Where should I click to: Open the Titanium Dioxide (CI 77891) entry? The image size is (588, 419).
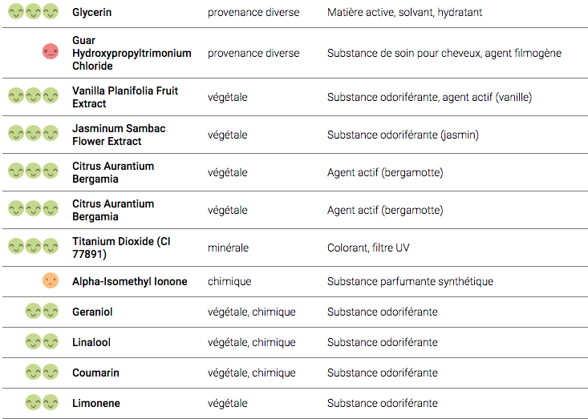pyautogui.click(x=122, y=248)
